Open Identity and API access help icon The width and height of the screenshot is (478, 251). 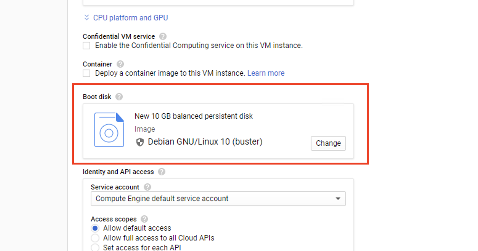(x=162, y=172)
